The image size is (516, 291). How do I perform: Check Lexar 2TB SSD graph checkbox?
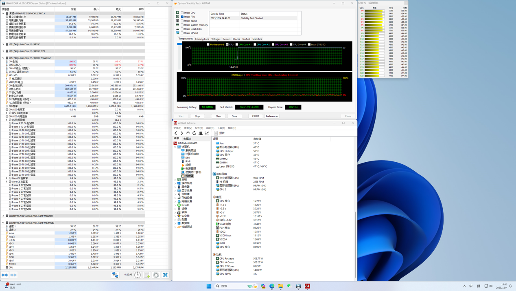point(309,44)
